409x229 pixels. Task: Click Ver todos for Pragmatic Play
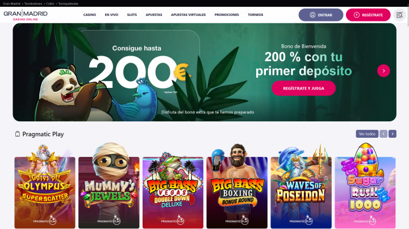pos(367,134)
